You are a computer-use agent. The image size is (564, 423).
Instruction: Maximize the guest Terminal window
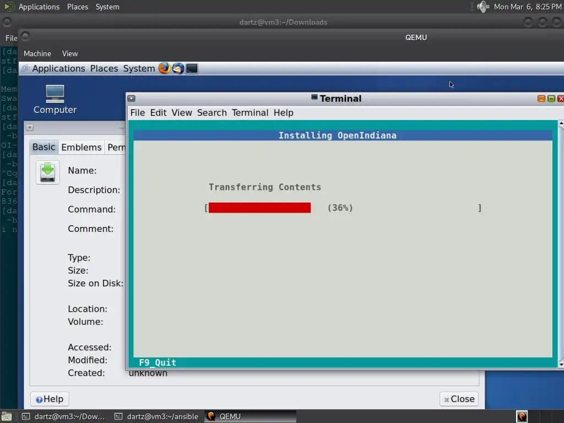coord(551,99)
